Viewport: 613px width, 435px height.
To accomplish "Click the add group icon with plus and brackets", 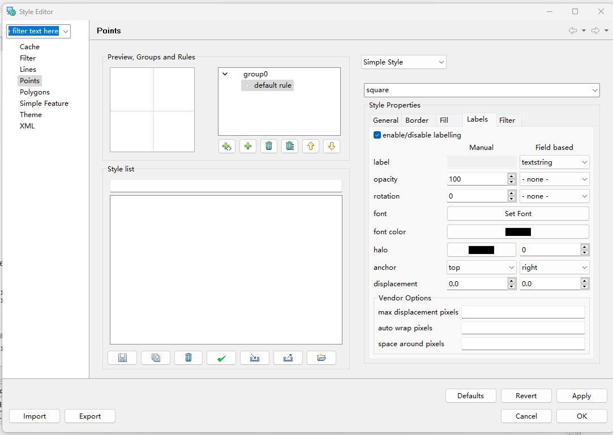I will point(227,147).
